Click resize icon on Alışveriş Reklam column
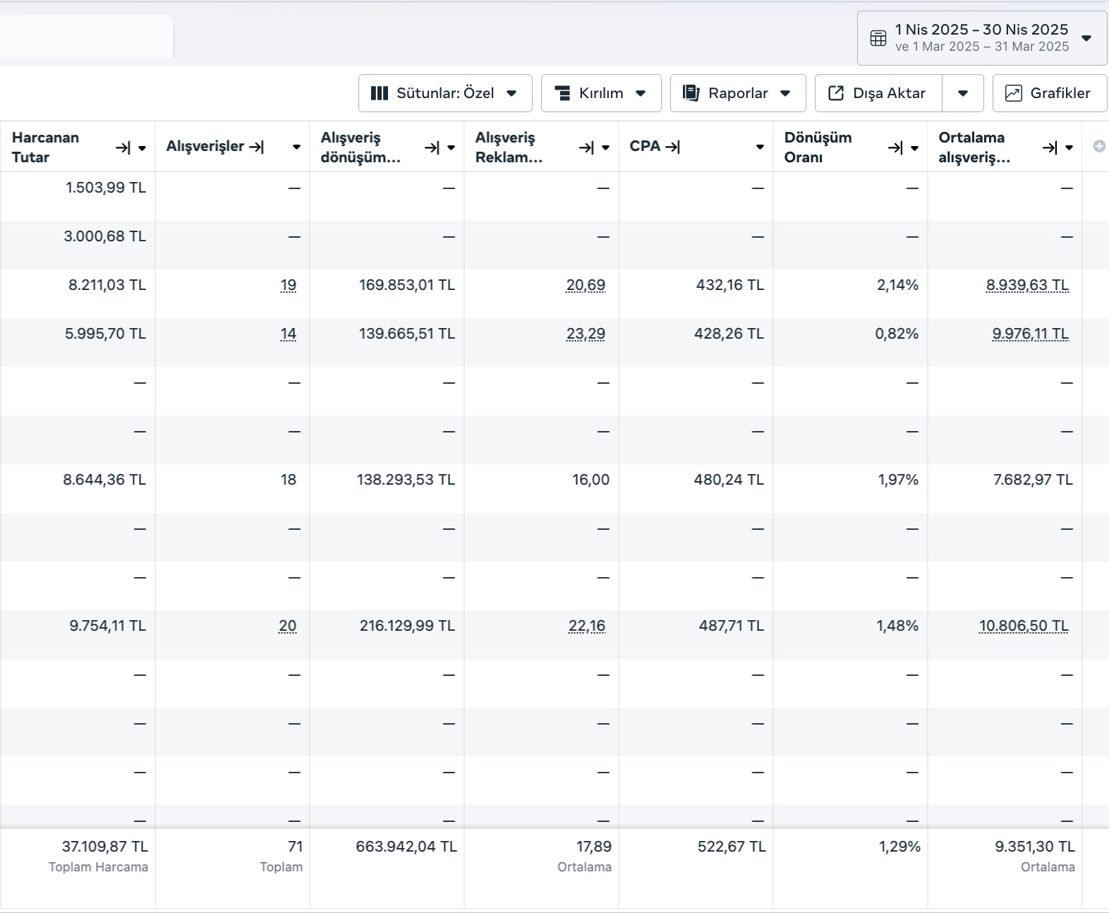This screenshot has height=913, width=1109. tap(586, 147)
